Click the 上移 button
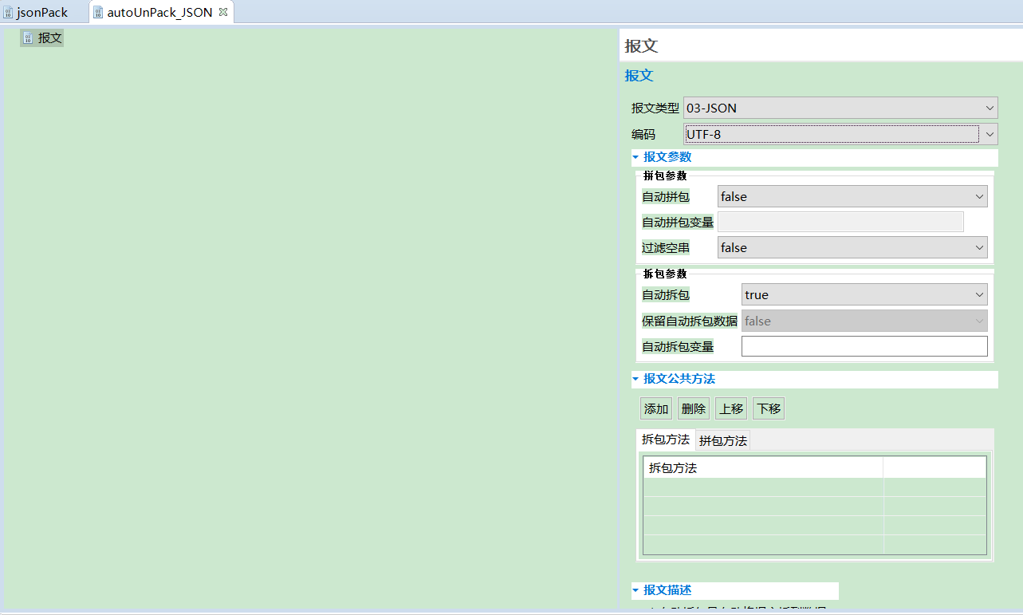Viewport: 1023px width, 615px height. point(730,408)
